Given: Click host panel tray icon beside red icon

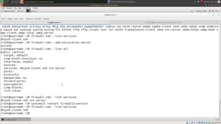Looking at the screenshot, I should coord(198,2).
